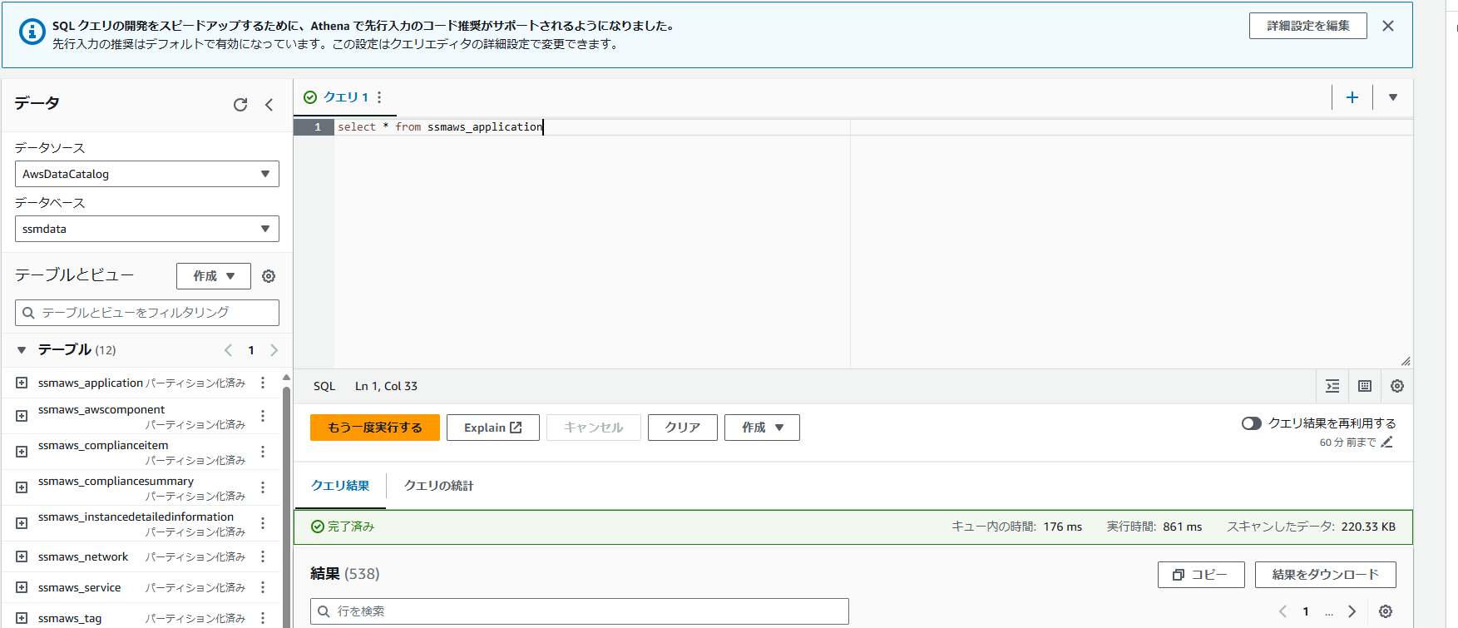Open the query tabs dropdown arrow
The image size is (1458, 628).
click(1393, 97)
